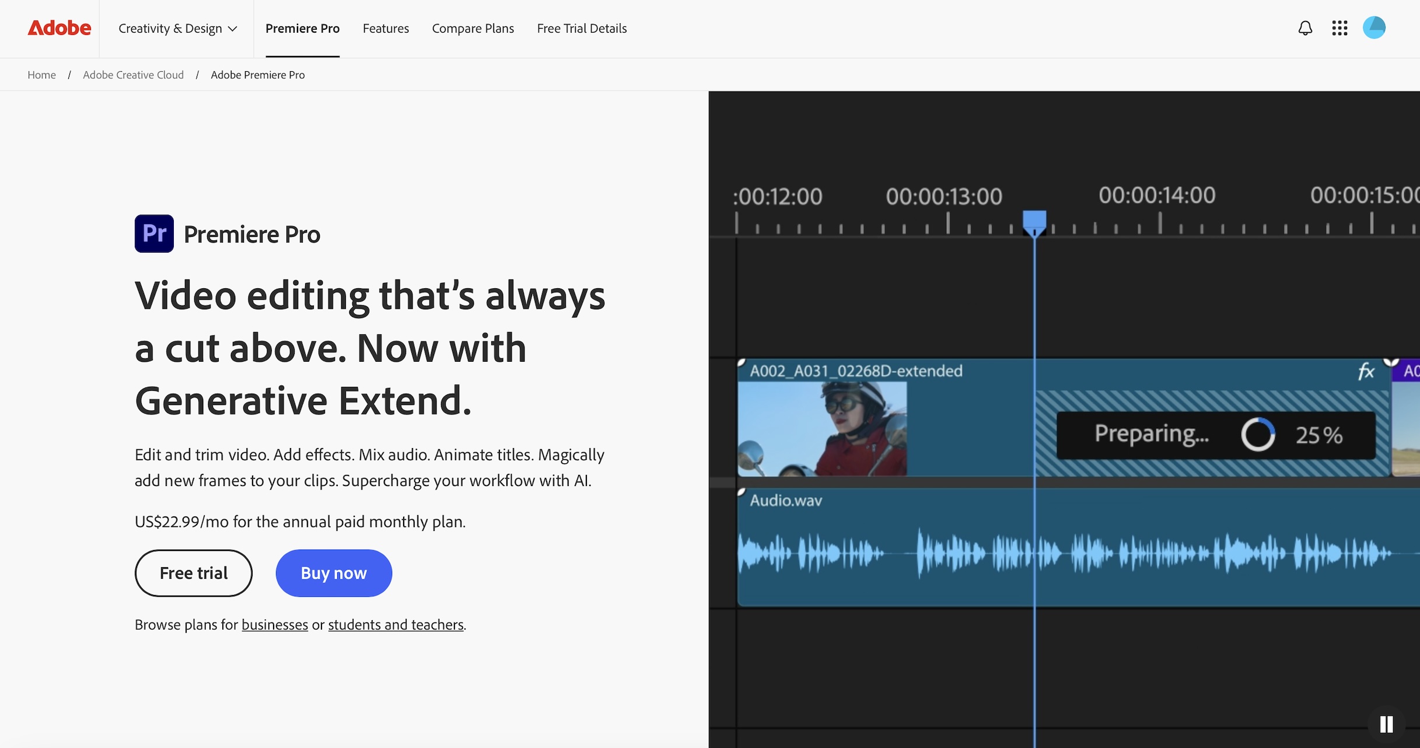The height and width of the screenshot is (748, 1420).
Task: Click the 00:00:14:00 timecode label
Action: (1157, 195)
